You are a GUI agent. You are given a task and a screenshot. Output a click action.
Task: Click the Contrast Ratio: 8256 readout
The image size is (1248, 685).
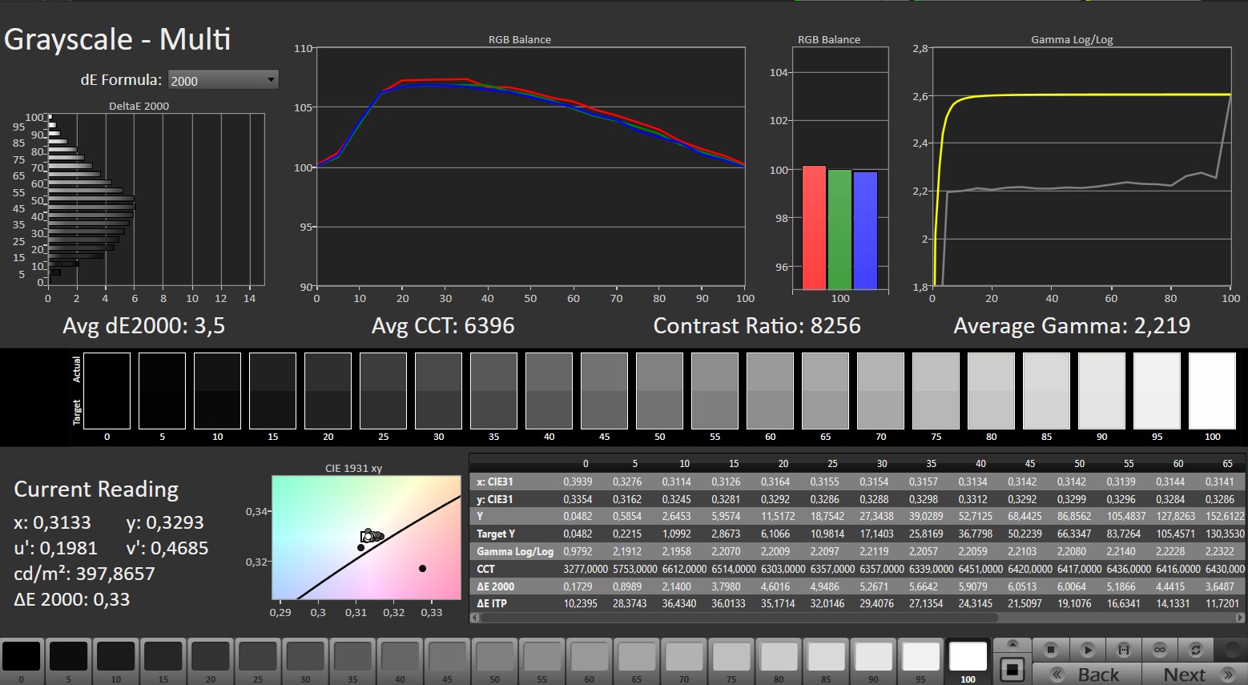click(x=757, y=326)
